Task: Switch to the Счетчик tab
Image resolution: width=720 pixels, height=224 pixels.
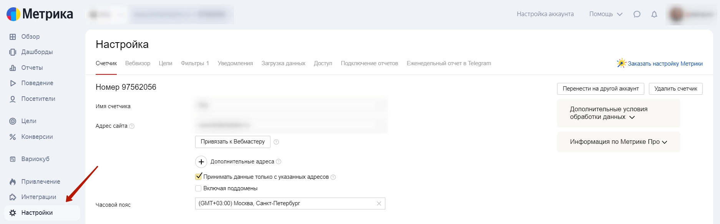Action: (x=106, y=64)
